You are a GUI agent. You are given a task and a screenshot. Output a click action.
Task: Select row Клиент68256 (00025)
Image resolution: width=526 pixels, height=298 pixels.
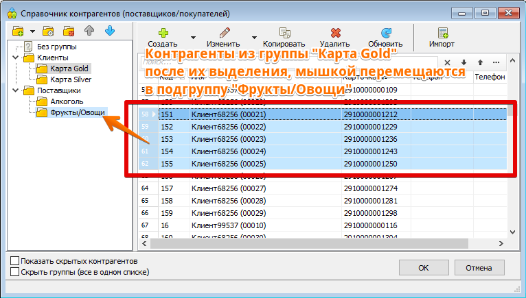(x=323, y=164)
